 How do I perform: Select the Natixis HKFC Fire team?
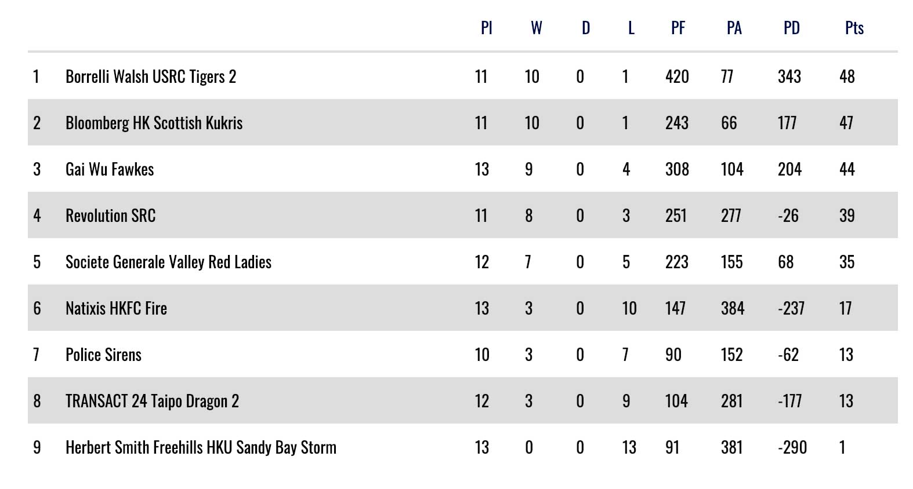[x=116, y=308]
